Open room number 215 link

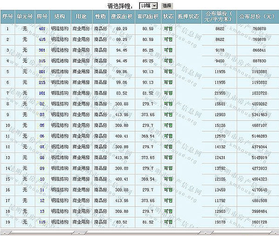click(42, 82)
